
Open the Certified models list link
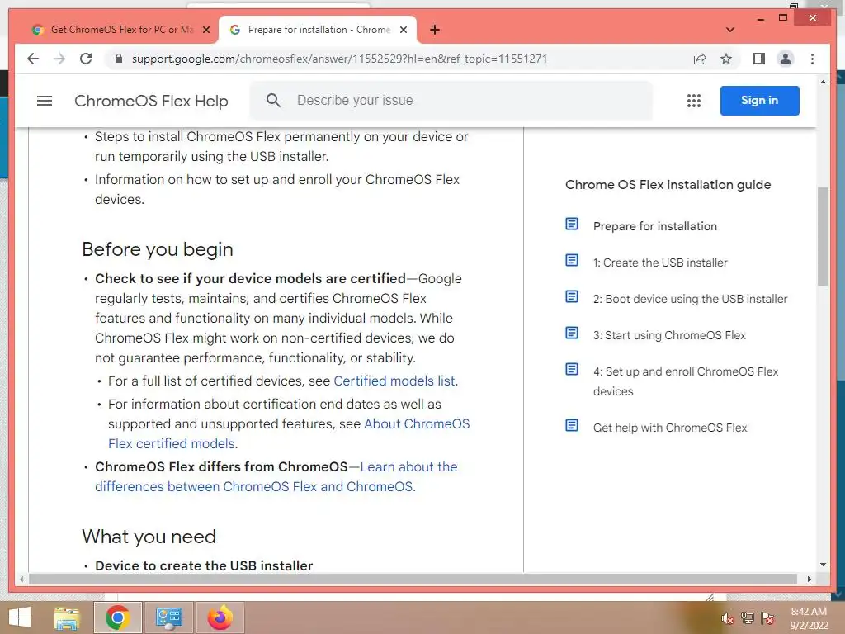point(394,381)
